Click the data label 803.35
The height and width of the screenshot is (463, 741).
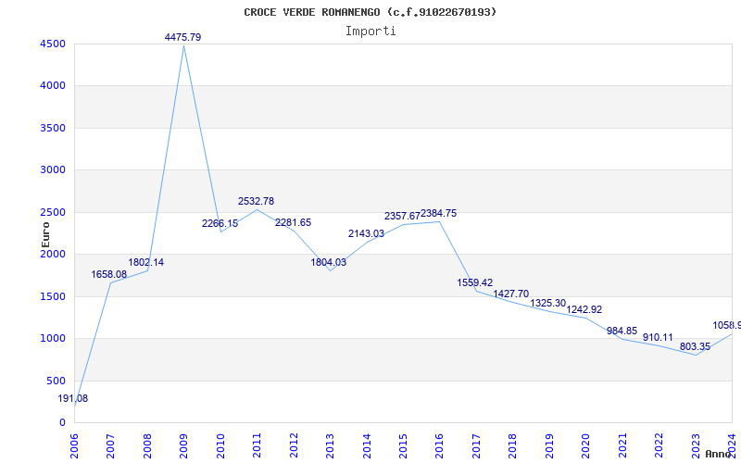click(x=696, y=346)
